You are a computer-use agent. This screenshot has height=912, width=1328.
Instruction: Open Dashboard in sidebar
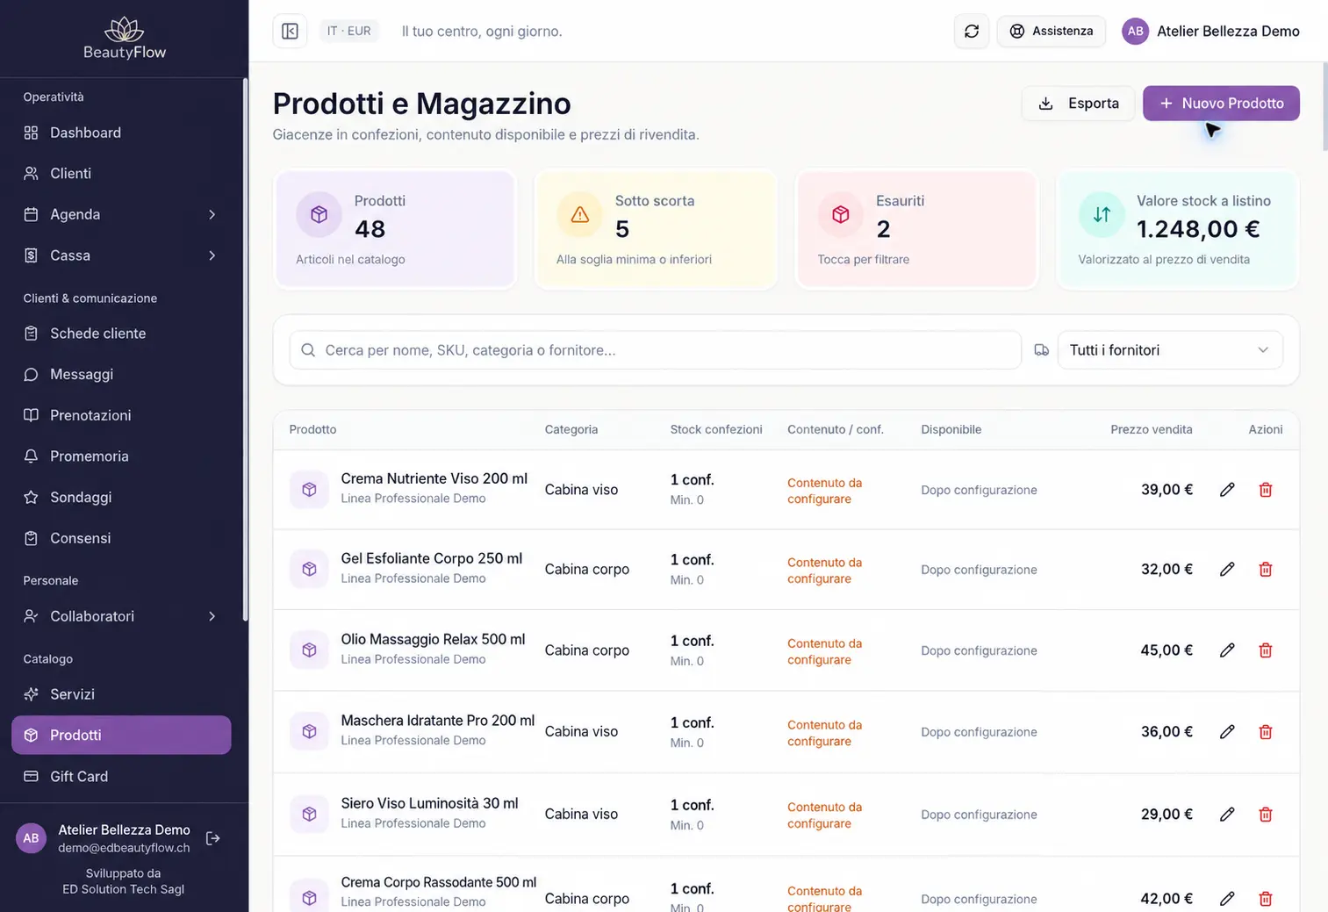[121, 133]
